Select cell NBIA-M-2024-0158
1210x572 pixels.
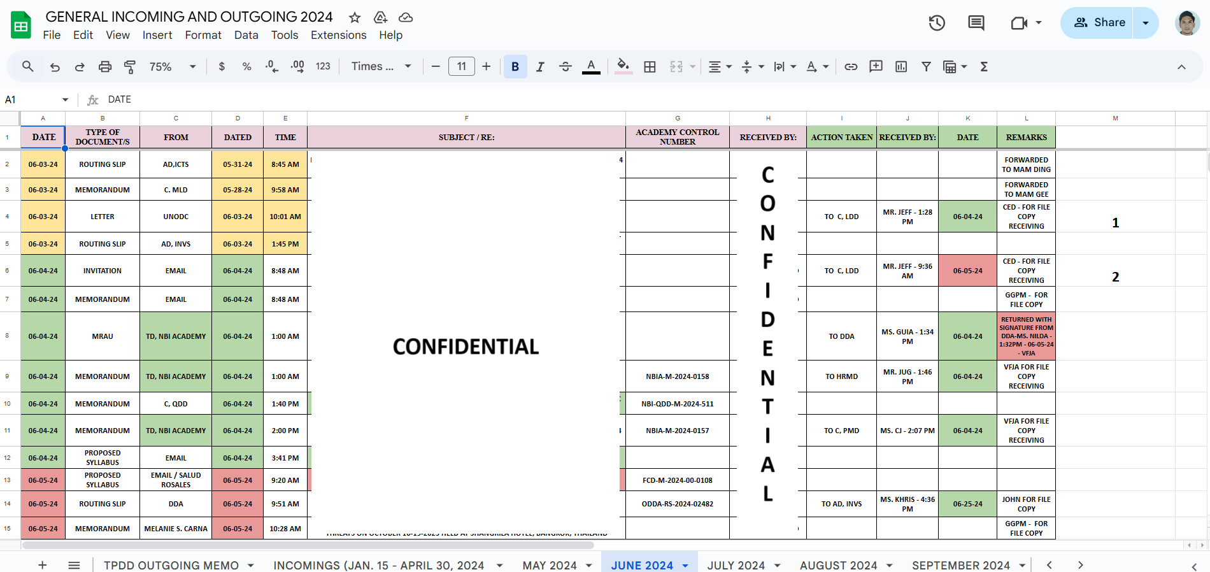(678, 376)
